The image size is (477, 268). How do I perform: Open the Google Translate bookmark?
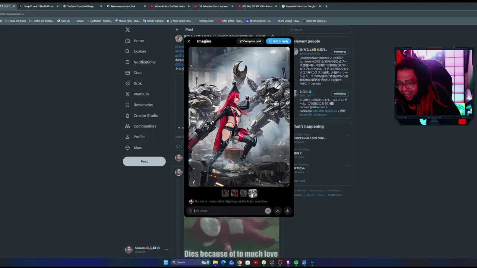(x=153, y=21)
